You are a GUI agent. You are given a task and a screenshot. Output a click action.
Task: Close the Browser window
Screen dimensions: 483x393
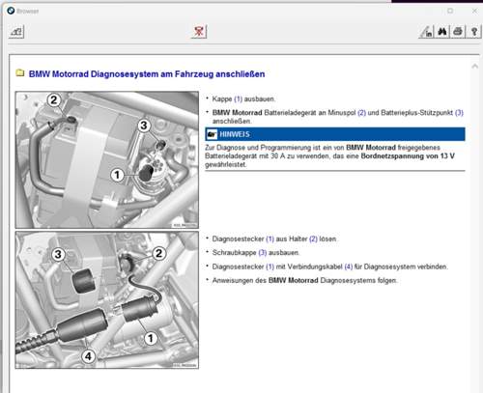coord(474,11)
